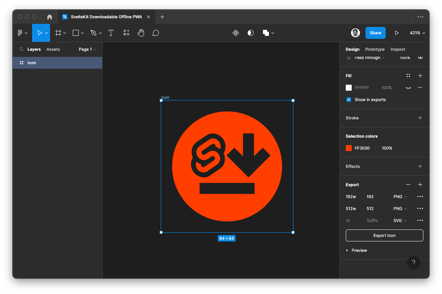Switch to the Inspect tab

[398, 49]
